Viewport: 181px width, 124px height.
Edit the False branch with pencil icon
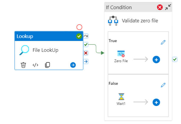click(163, 85)
